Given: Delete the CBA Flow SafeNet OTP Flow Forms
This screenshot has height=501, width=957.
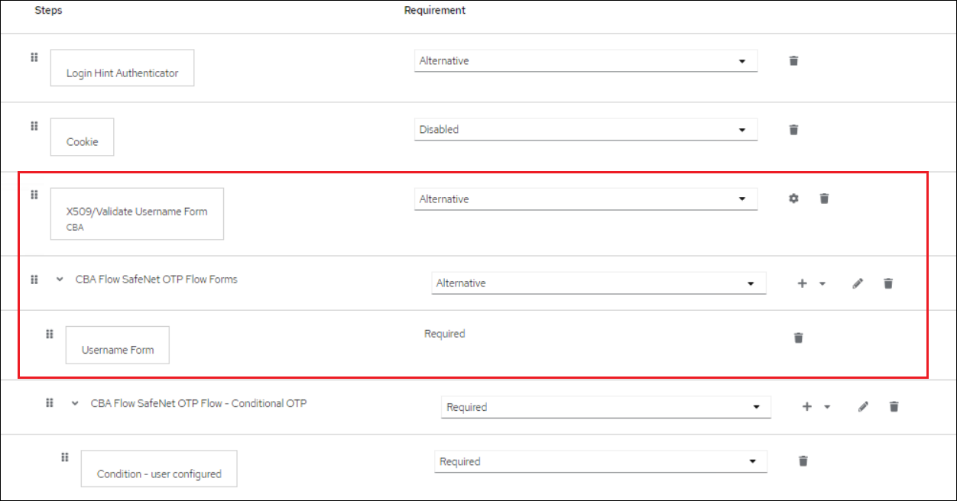Looking at the screenshot, I should (888, 283).
